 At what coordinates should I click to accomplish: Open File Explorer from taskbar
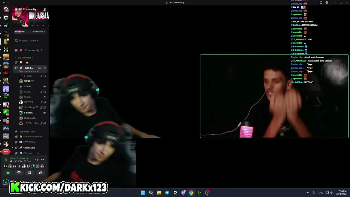[159, 193]
